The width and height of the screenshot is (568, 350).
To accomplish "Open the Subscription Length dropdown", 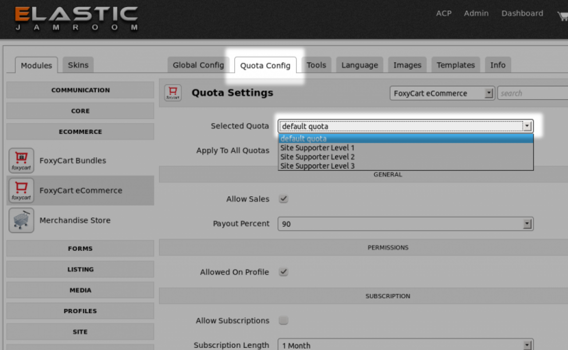I will (406, 345).
